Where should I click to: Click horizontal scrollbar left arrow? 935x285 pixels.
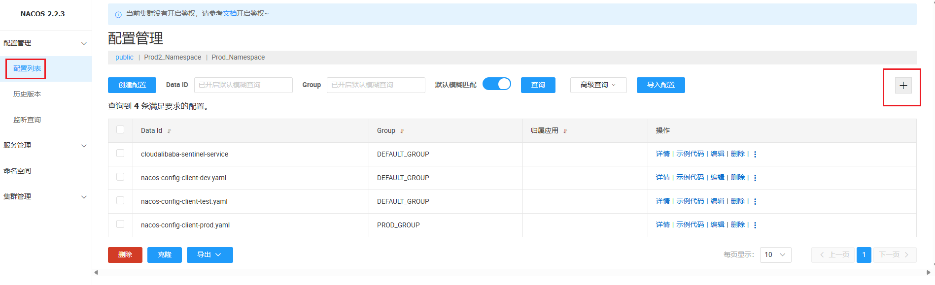tap(96, 272)
